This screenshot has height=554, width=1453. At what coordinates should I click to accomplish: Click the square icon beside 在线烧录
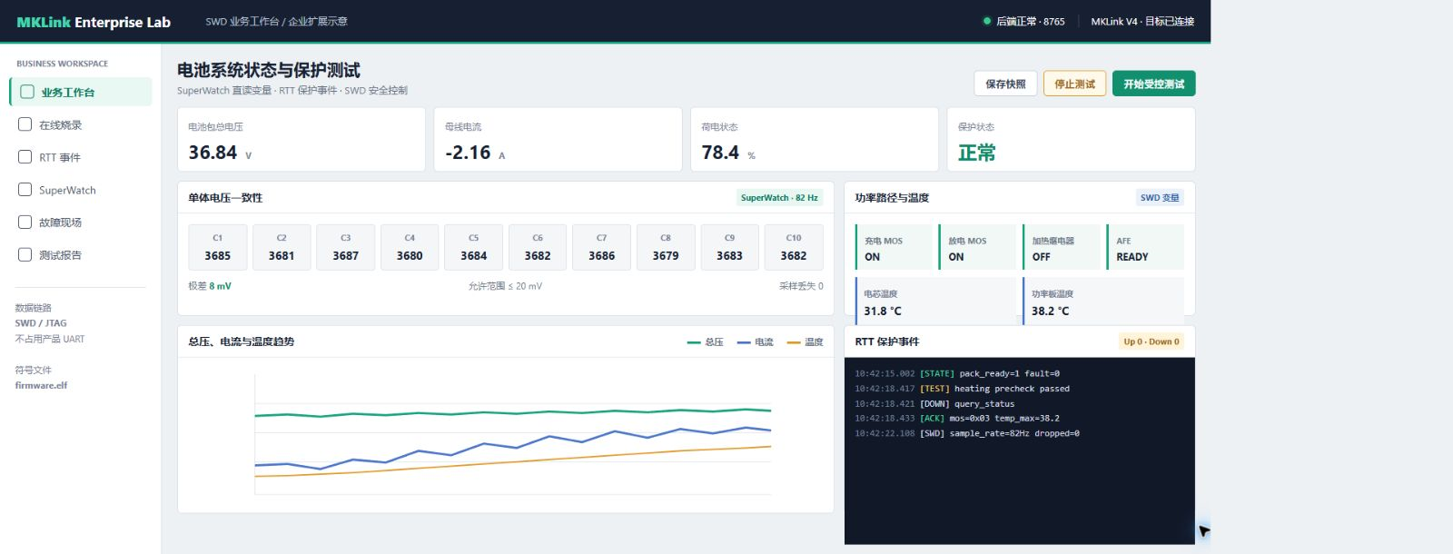25,124
